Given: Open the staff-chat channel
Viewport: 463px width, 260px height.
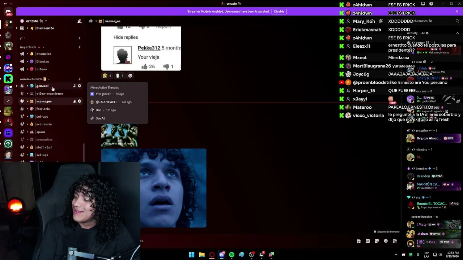Looking at the screenshot, I should pos(50,147).
